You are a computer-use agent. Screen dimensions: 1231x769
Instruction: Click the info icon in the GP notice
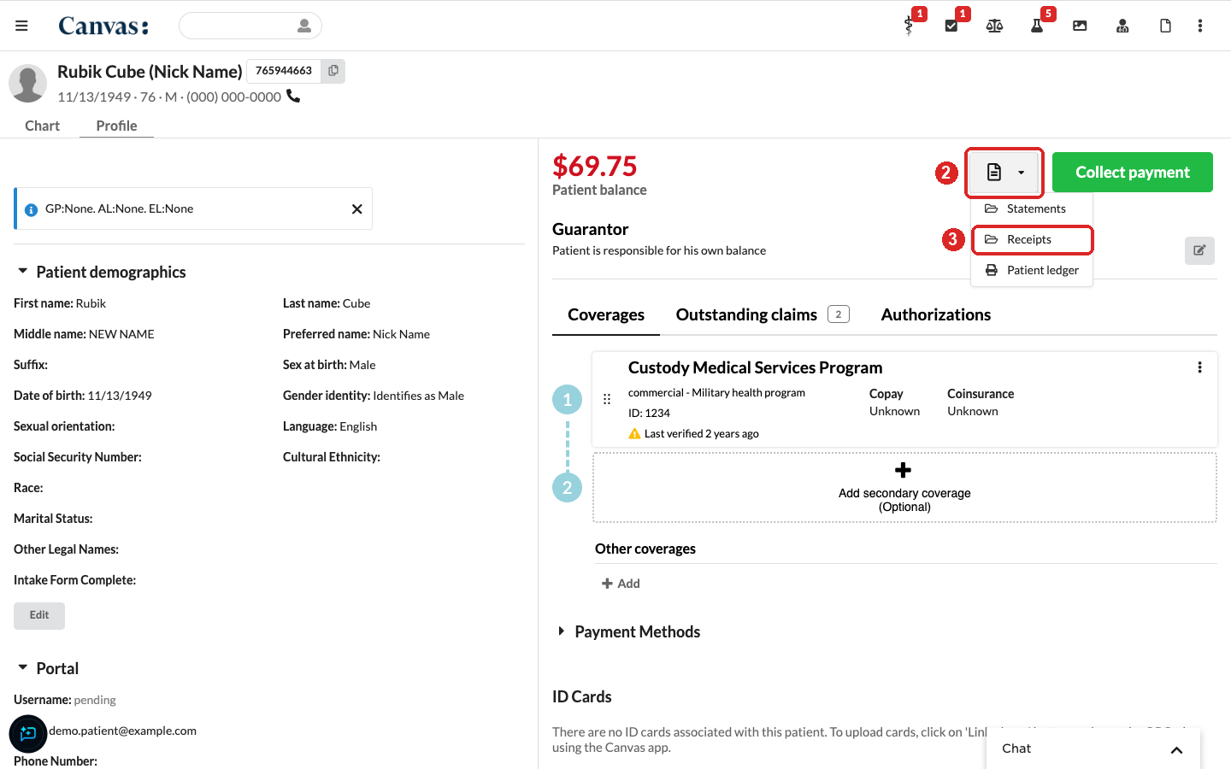pyautogui.click(x=32, y=209)
